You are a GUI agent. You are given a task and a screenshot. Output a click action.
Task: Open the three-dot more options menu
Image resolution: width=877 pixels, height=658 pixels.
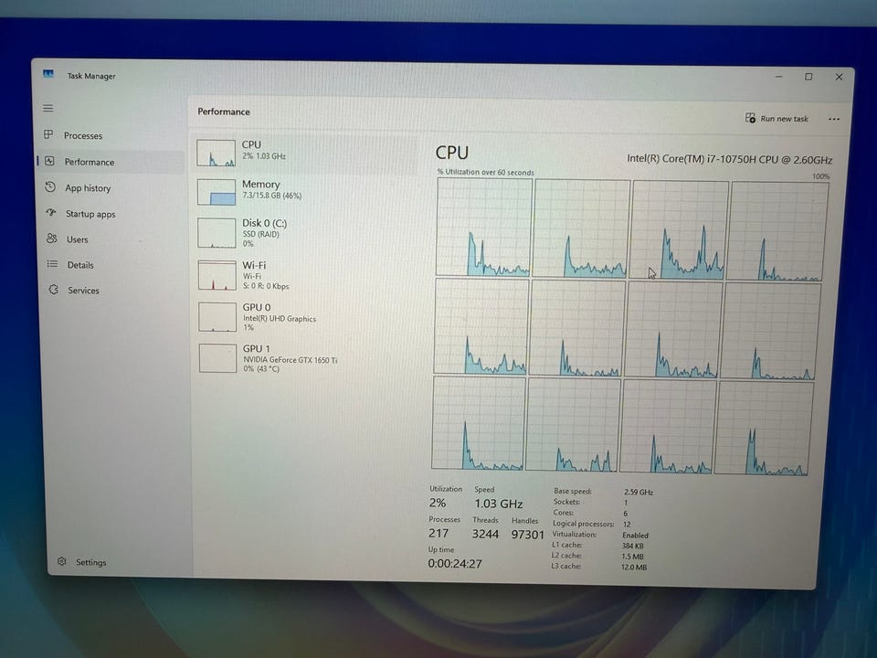834,119
